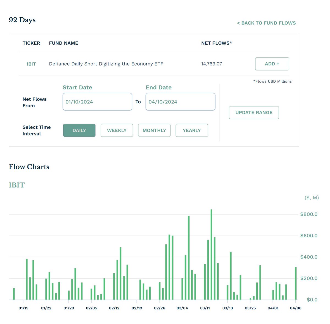Switch to the Weekly time interval

pos(117,130)
